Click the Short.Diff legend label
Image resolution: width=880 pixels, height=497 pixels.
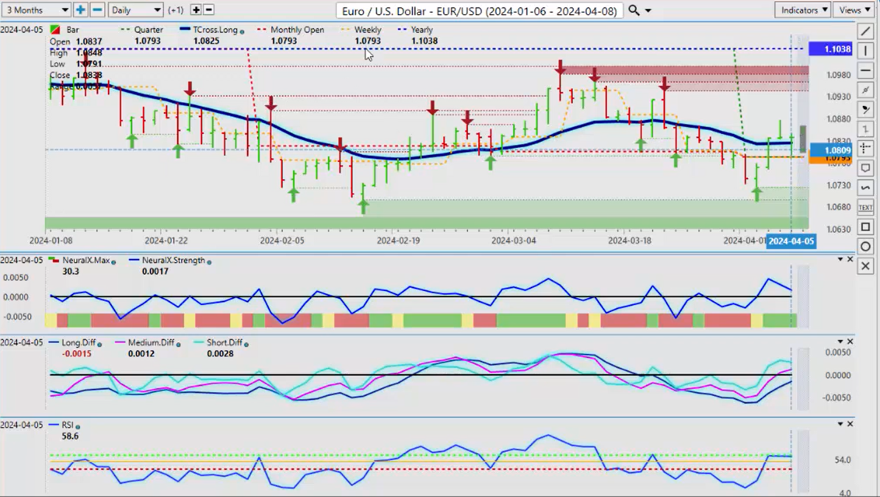click(224, 343)
